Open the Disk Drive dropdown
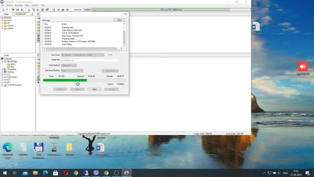 click(x=82, y=55)
